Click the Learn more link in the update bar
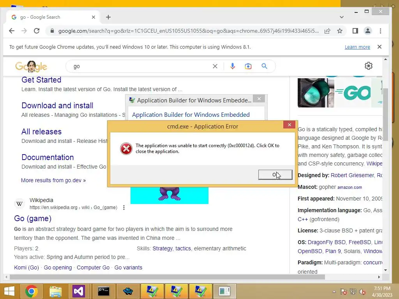399x299 pixels. click(x=357, y=47)
